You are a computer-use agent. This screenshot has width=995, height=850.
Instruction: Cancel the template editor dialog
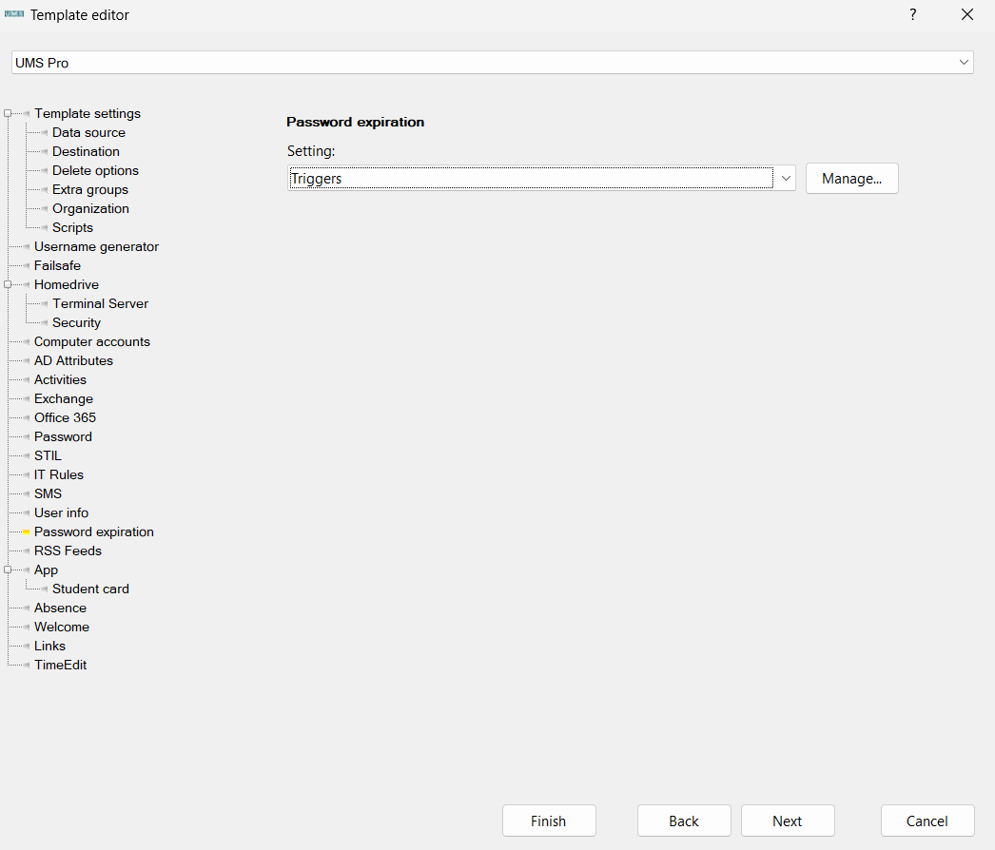click(927, 821)
